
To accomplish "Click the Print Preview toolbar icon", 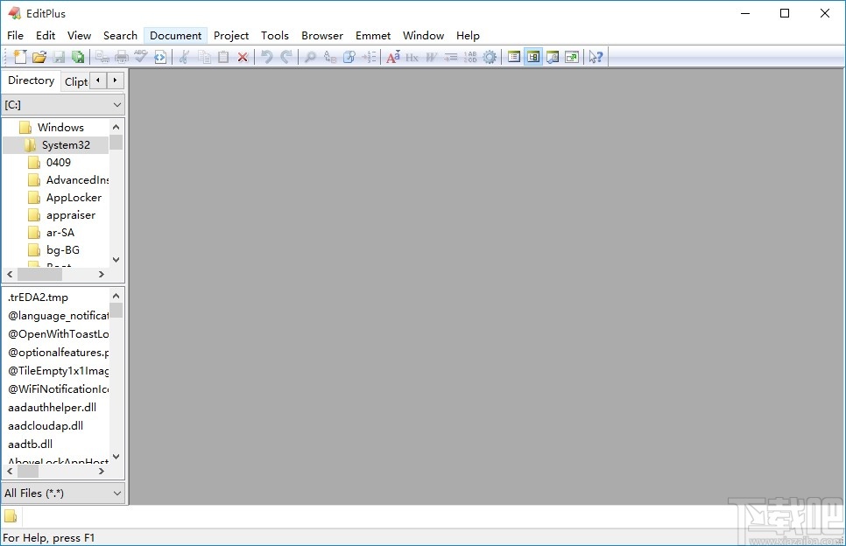I will 102,57.
